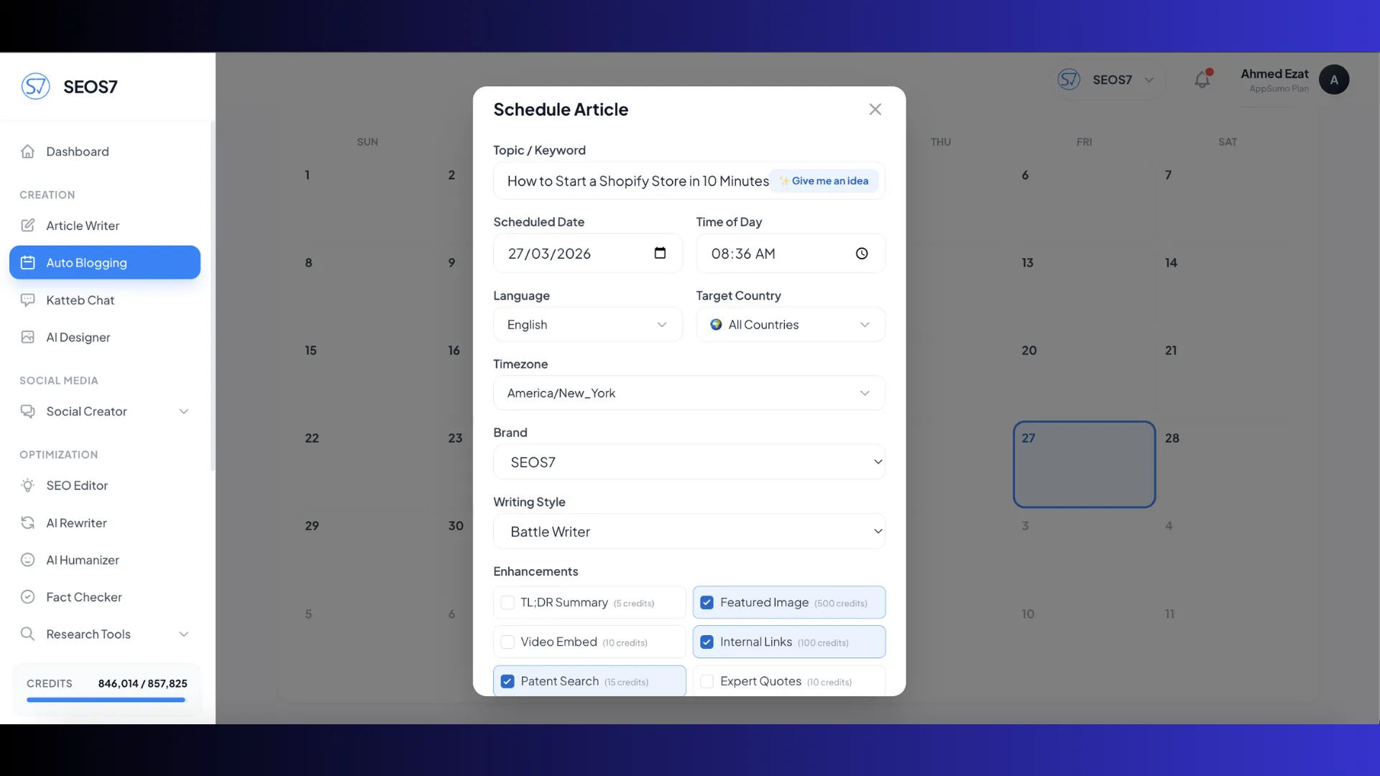
Task: Click the user avatar circle
Action: 1334,80
